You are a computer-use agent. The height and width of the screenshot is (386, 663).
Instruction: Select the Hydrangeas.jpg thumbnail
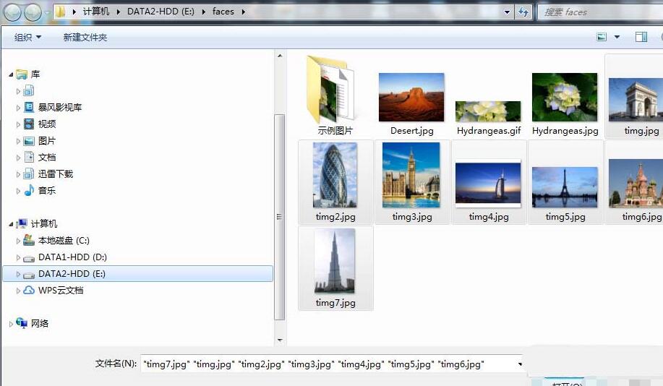tap(565, 98)
